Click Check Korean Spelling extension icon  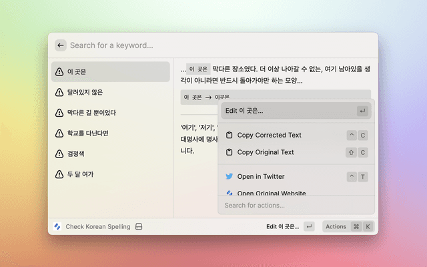[x=58, y=226]
